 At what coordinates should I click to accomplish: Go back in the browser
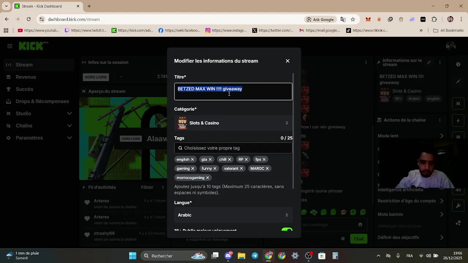click(7, 19)
